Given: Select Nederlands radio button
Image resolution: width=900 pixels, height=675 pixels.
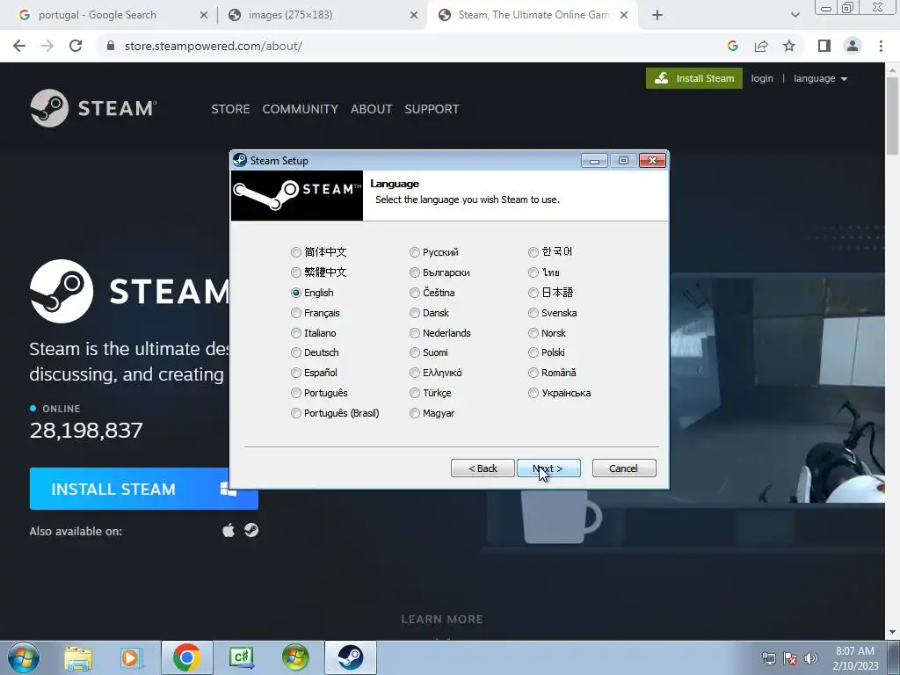Looking at the screenshot, I should 415,333.
